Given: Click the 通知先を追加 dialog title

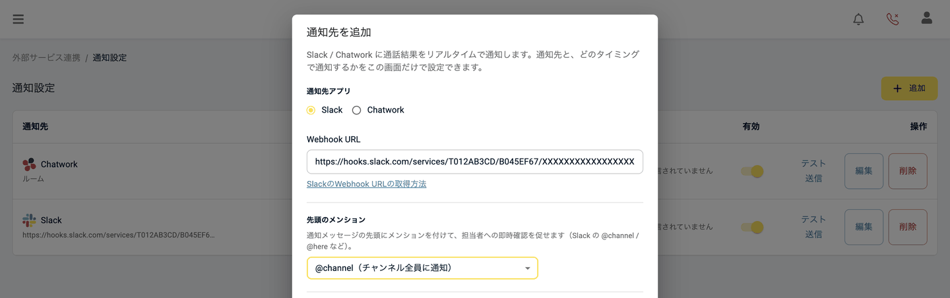Looking at the screenshot, I should 339,32.
